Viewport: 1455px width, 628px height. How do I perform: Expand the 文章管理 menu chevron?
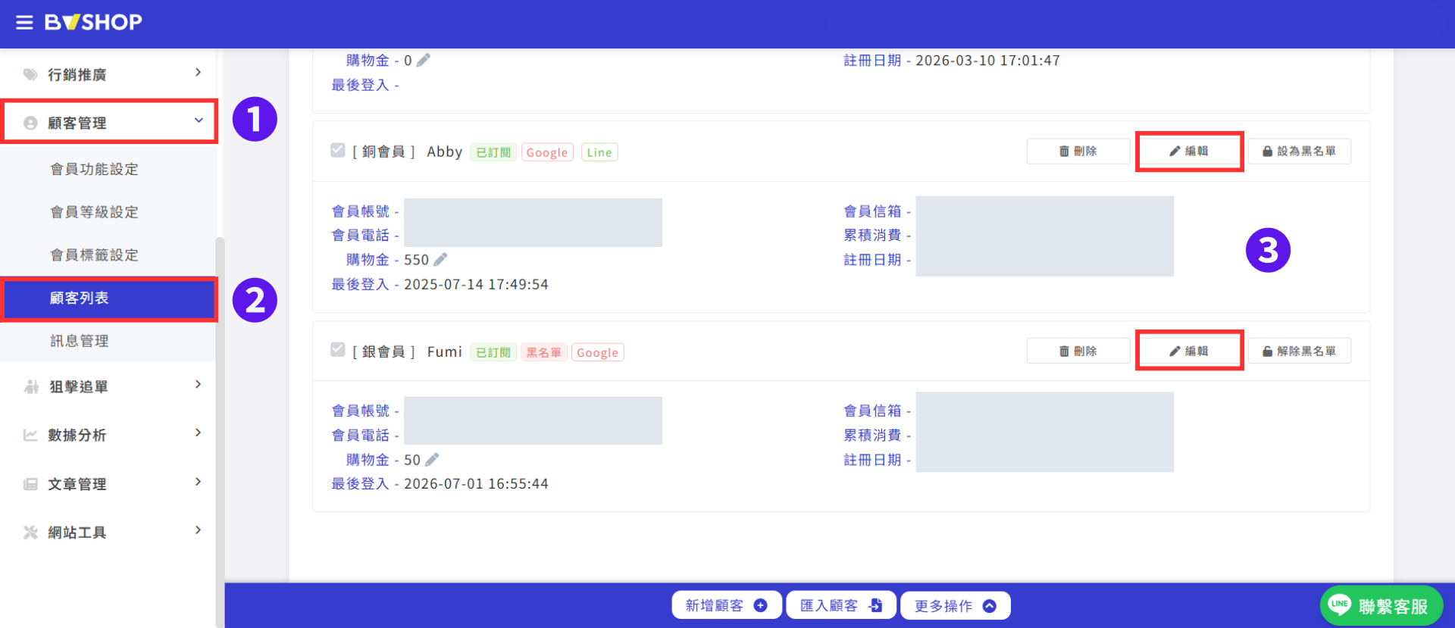(x=198, y=481)
